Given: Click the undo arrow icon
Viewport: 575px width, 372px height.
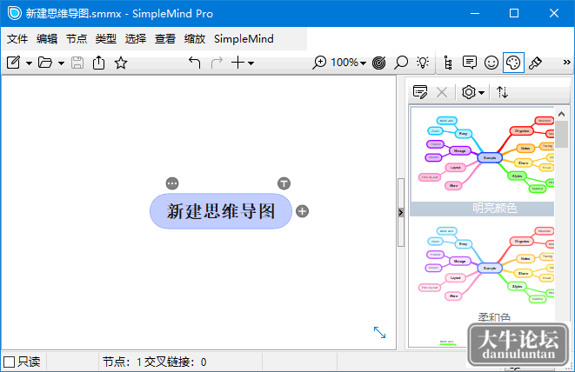Looking at the screenshot, I should point(195,63).
